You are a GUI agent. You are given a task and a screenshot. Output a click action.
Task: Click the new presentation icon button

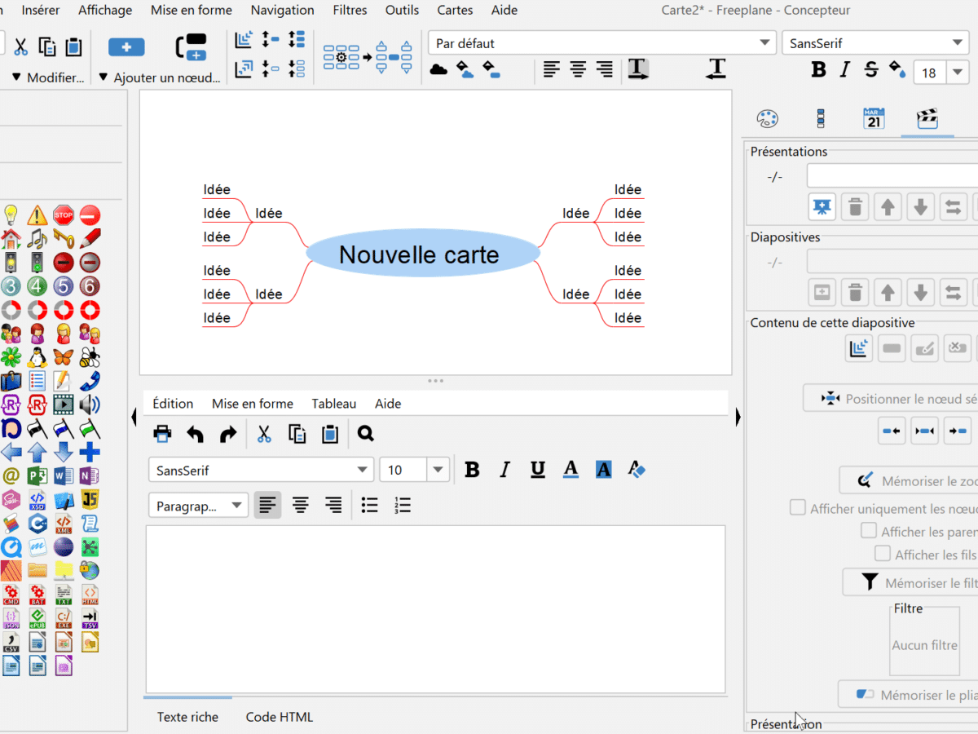pos(822,207)
